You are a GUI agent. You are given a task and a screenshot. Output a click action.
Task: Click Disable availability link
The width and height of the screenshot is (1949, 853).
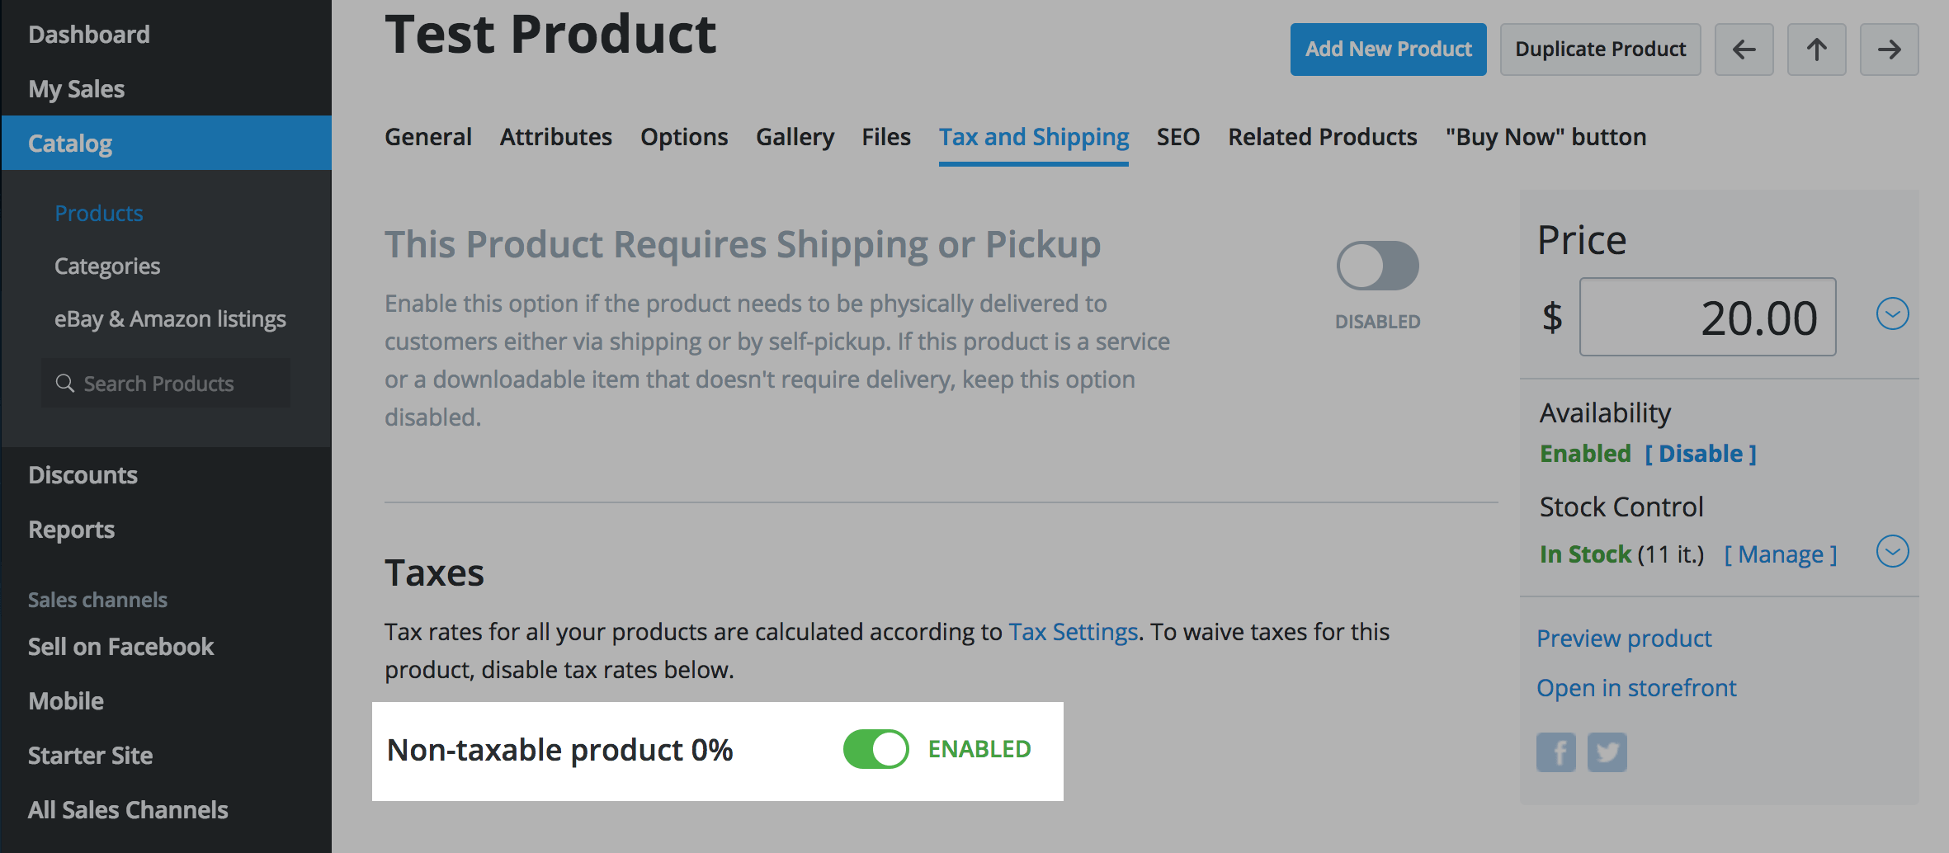(x=1701, y=454)
